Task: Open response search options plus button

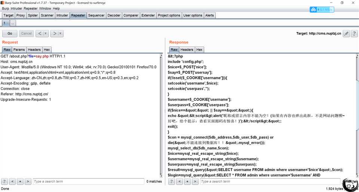Action: (x=187, y=182)
